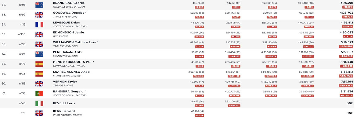
Task: Select PIVOT FACTORY RACING team label
Action: coord(67,115)
